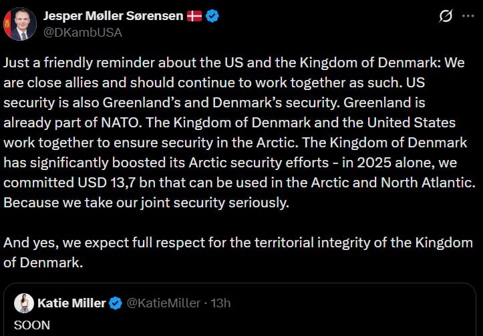Image resolution: width=483 pixels, height=336 pixels.
Task: Click Katie Miller's verified checkmark badge
Action: coord(115,303)
